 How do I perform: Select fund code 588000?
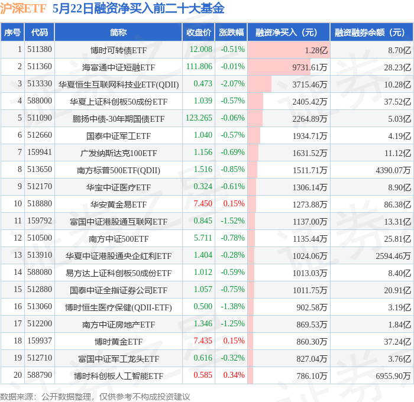pyautogui.click(x=40, y=101)
